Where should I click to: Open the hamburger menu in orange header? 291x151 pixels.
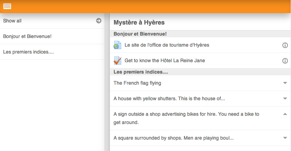click(x=7, y=6)
